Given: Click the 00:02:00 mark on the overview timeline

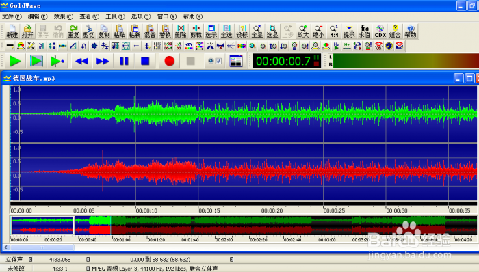Looking at the screenshot, I should [x=224, y=240].
